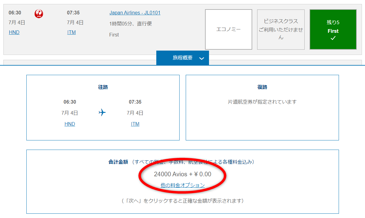
Task: Click ITM link in 往路 summary box
Action: [x=135, y=124]
